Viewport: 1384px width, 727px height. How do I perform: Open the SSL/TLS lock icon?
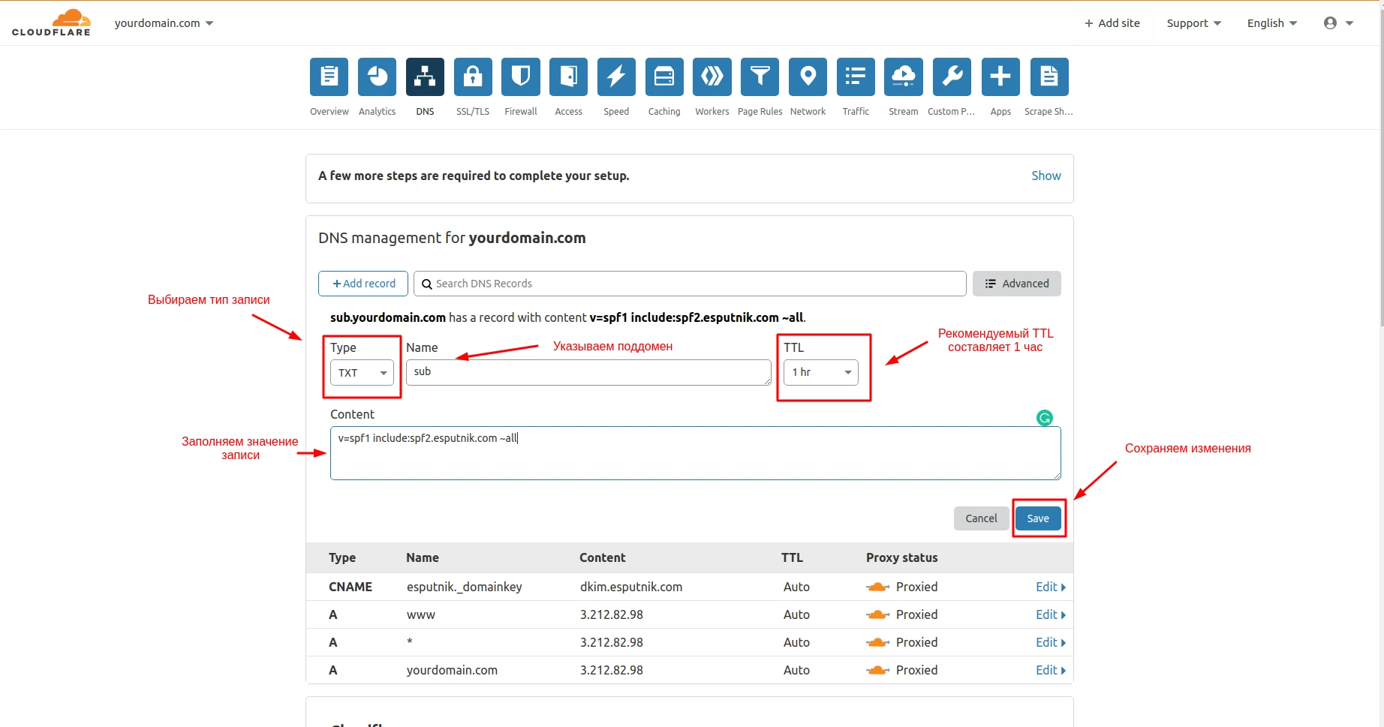click(473, 77)
